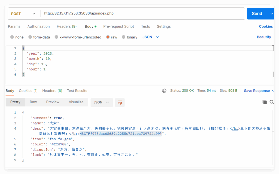Choose x-www-form-urlencoded body type
Viewport: 279px width, 174px height.
coord(56,37)
